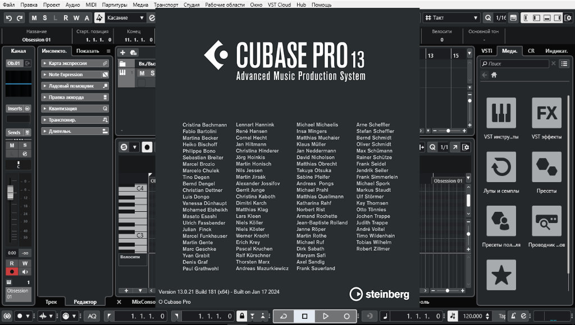Click the Redo arrow in the toolbar

click(20, 17)
